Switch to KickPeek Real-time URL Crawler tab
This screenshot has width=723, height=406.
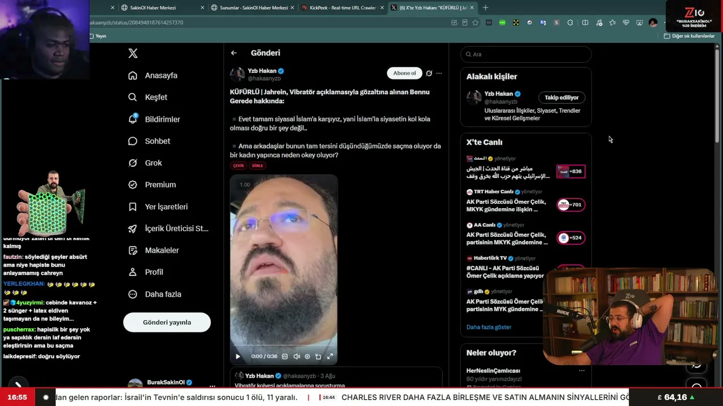coord(342,8)
